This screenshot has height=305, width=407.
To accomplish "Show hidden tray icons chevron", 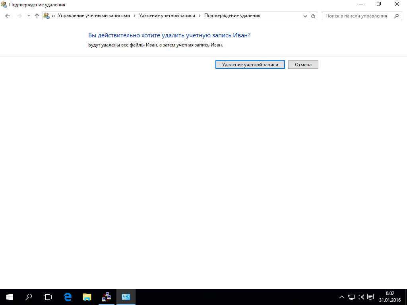I will point(341,297).
